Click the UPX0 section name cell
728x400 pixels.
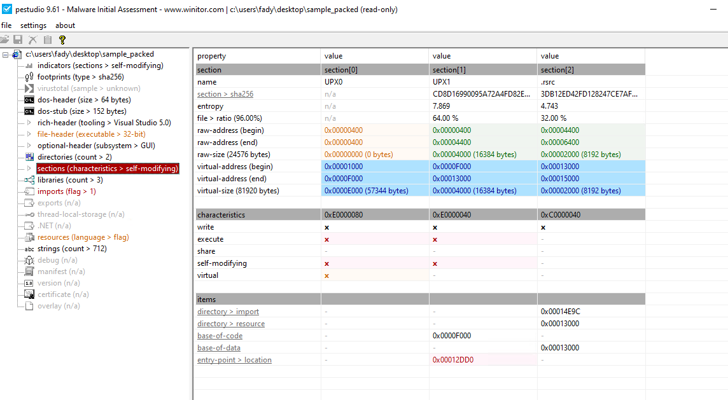(x=375, y=82)
